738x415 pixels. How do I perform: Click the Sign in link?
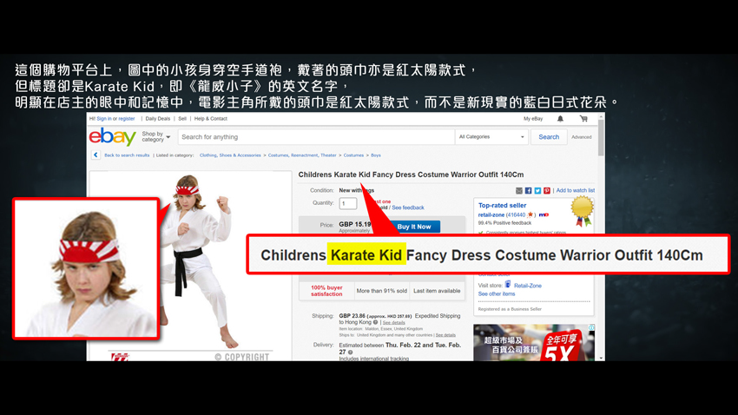point(104,119)
